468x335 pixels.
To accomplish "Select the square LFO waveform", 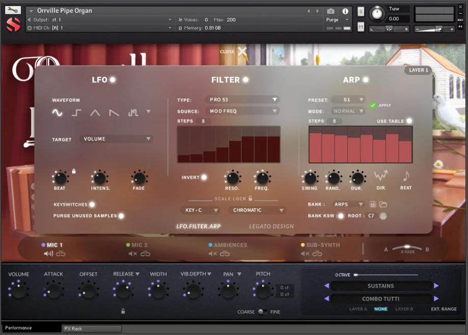I will click(x=75, y=113).
